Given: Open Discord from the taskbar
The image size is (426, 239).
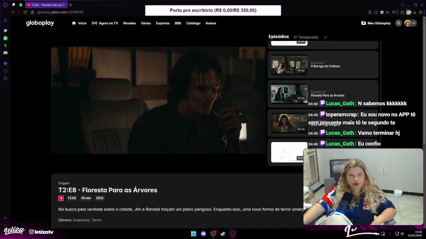Looking at the screenshot, I should click(203, 234).
